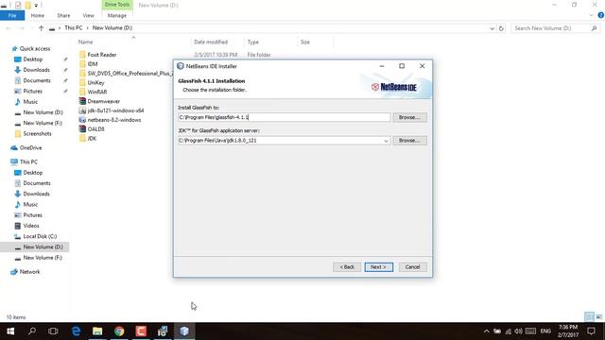Viewport: 605px width, 340px height.
Task: Open Explorer help icon
Action: click(601, 15)
